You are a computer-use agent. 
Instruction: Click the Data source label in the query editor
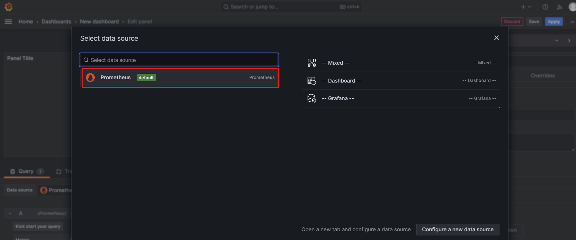20,190
